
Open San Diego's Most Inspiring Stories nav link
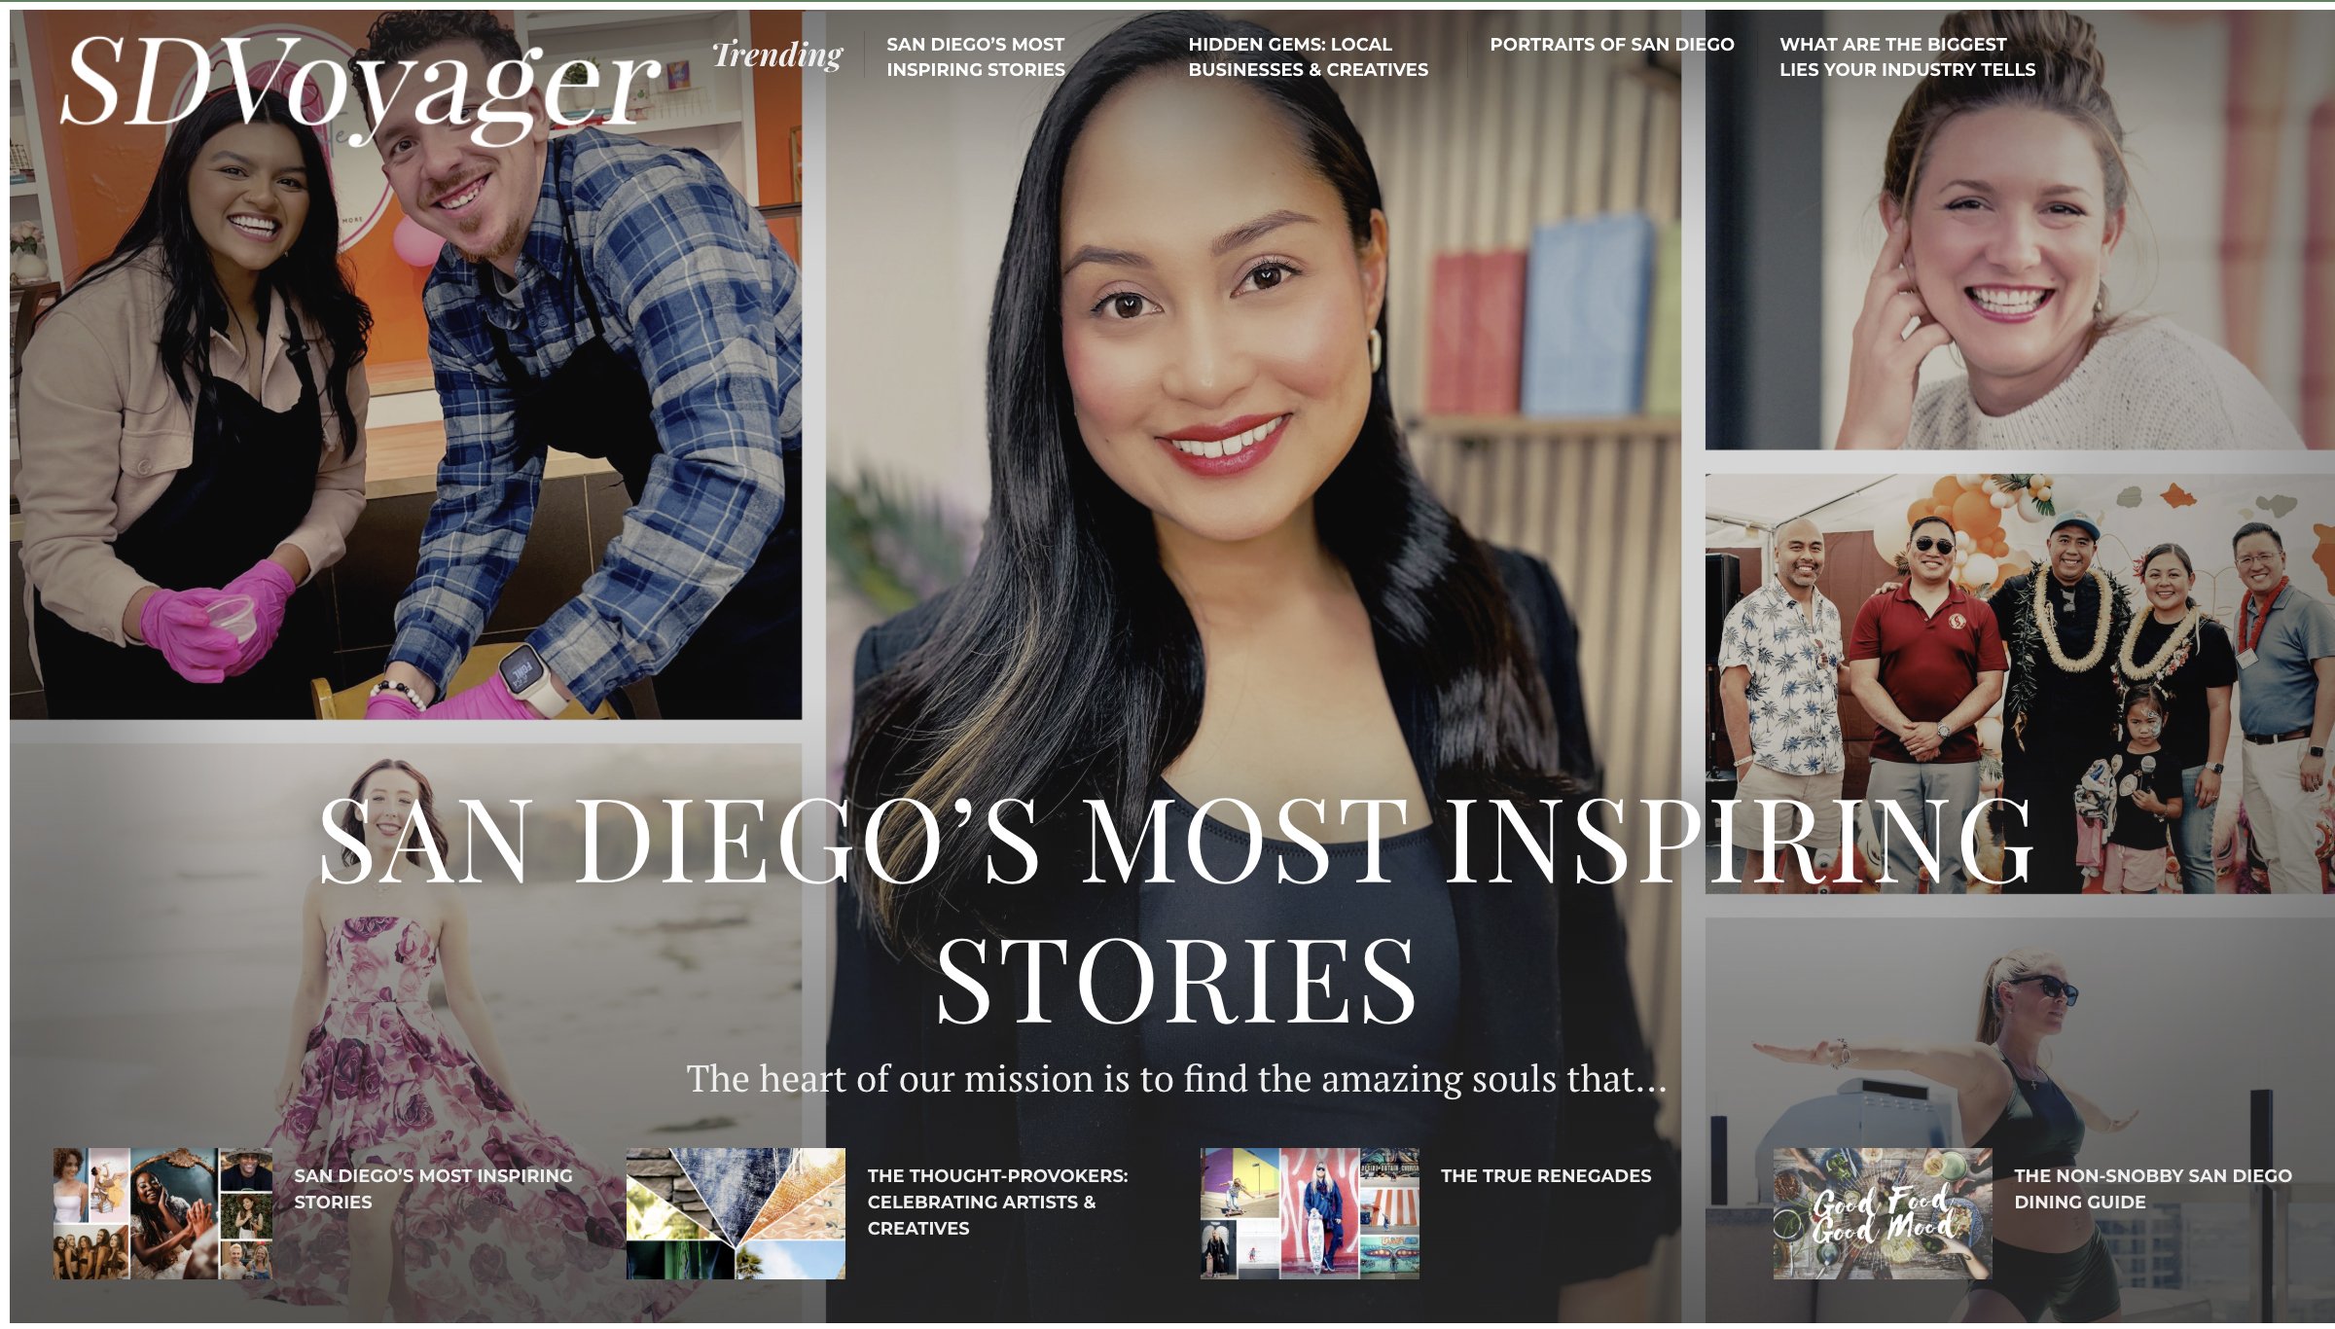point(975,56)
